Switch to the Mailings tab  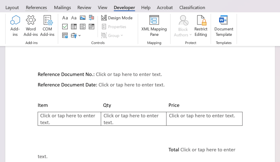click(62, 7)
